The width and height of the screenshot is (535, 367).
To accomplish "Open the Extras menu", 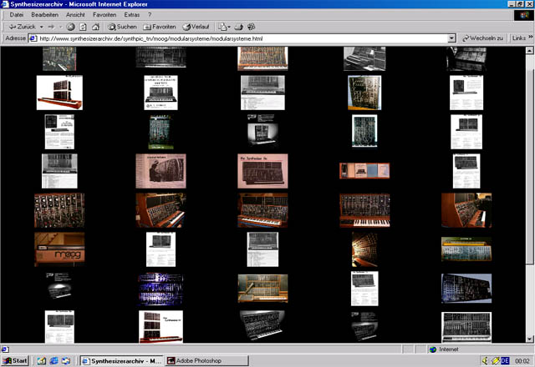I will (131, 15).
